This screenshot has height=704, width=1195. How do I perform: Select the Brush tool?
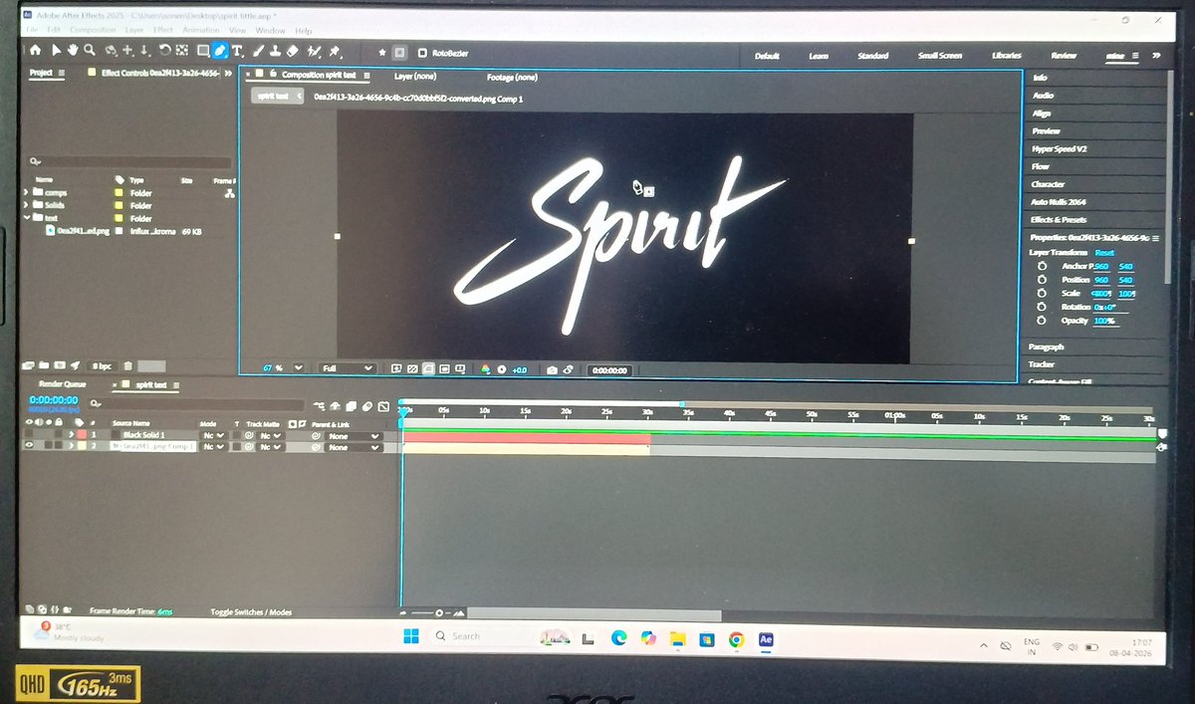[x=258, y=51]
